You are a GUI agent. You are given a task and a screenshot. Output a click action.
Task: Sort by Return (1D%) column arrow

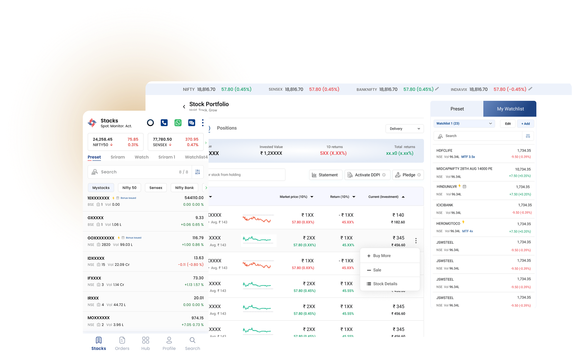click(x=354, y=197)
